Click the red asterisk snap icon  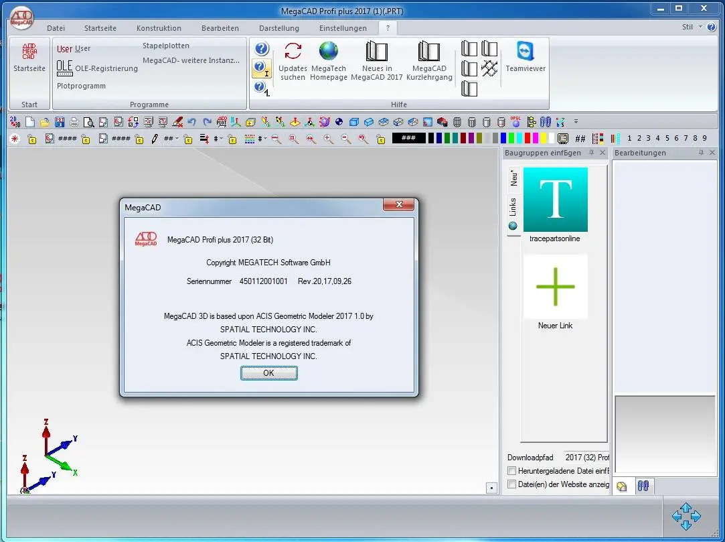15,139
